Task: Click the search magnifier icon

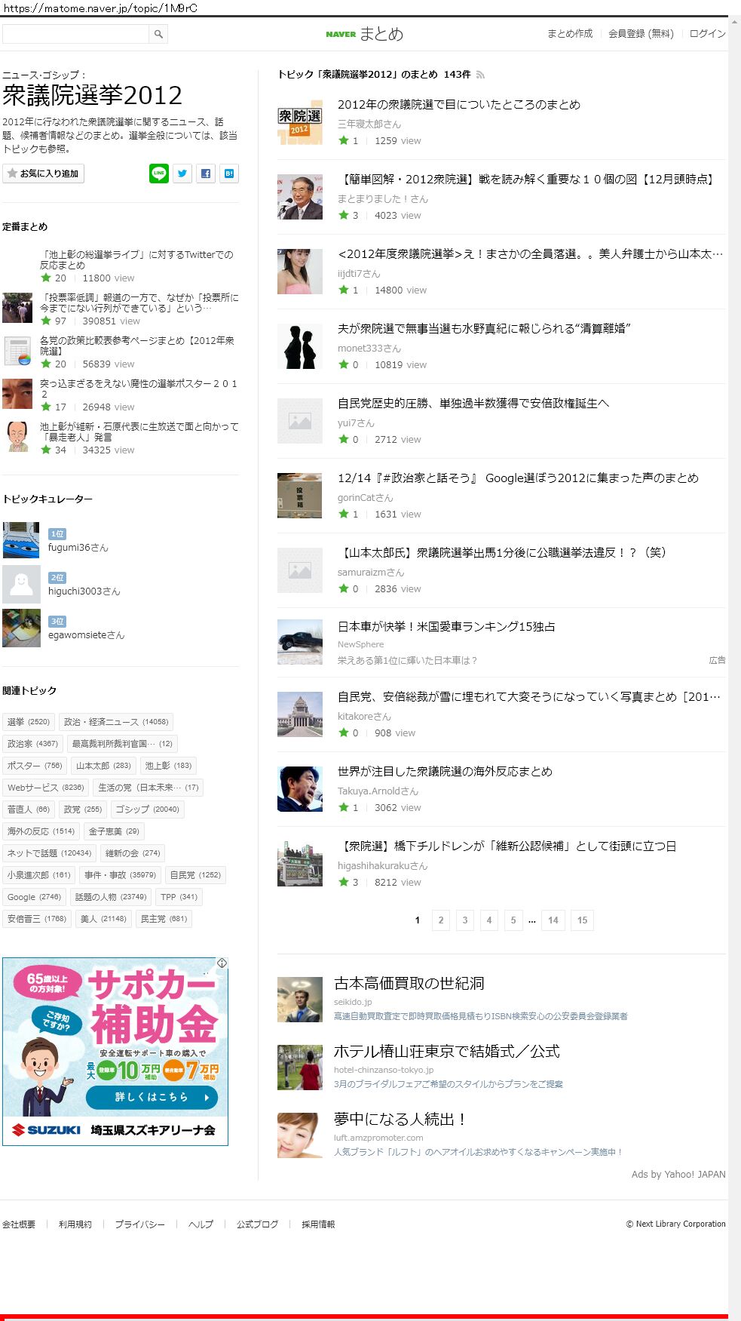Action: click(x=158, y=34)
